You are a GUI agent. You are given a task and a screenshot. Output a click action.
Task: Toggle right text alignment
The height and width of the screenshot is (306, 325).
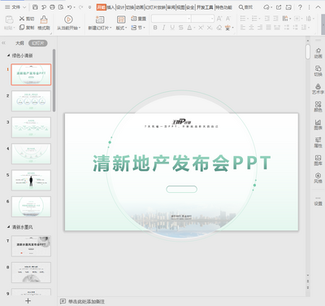(x=260, y=28)
